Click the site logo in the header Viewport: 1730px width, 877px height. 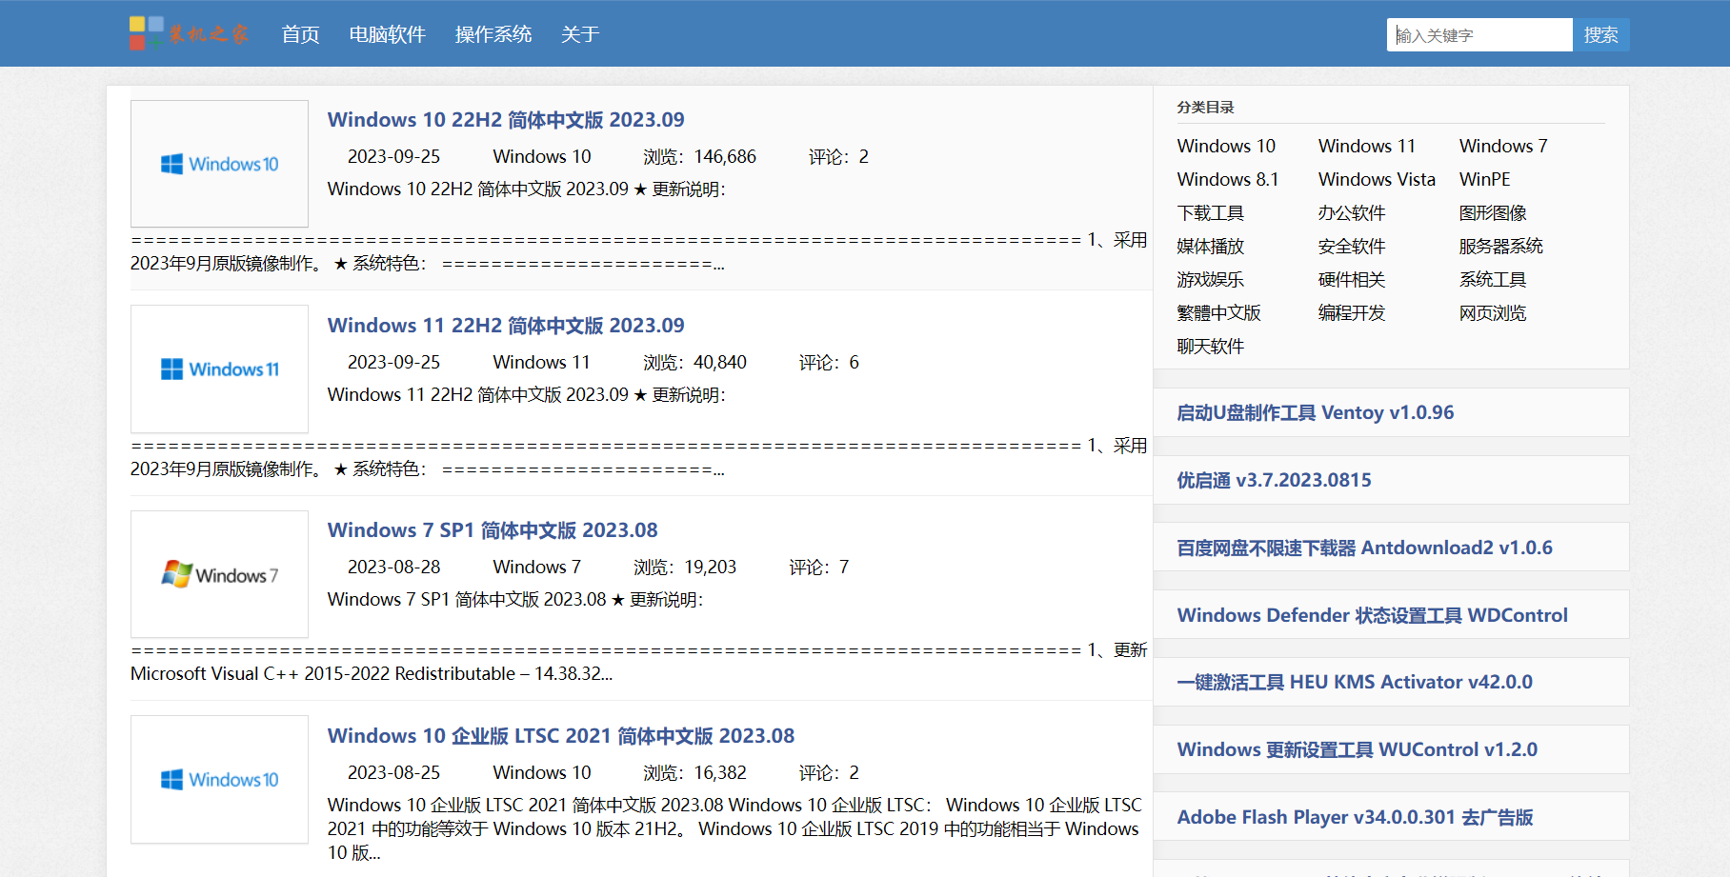(x=190, y=34)
